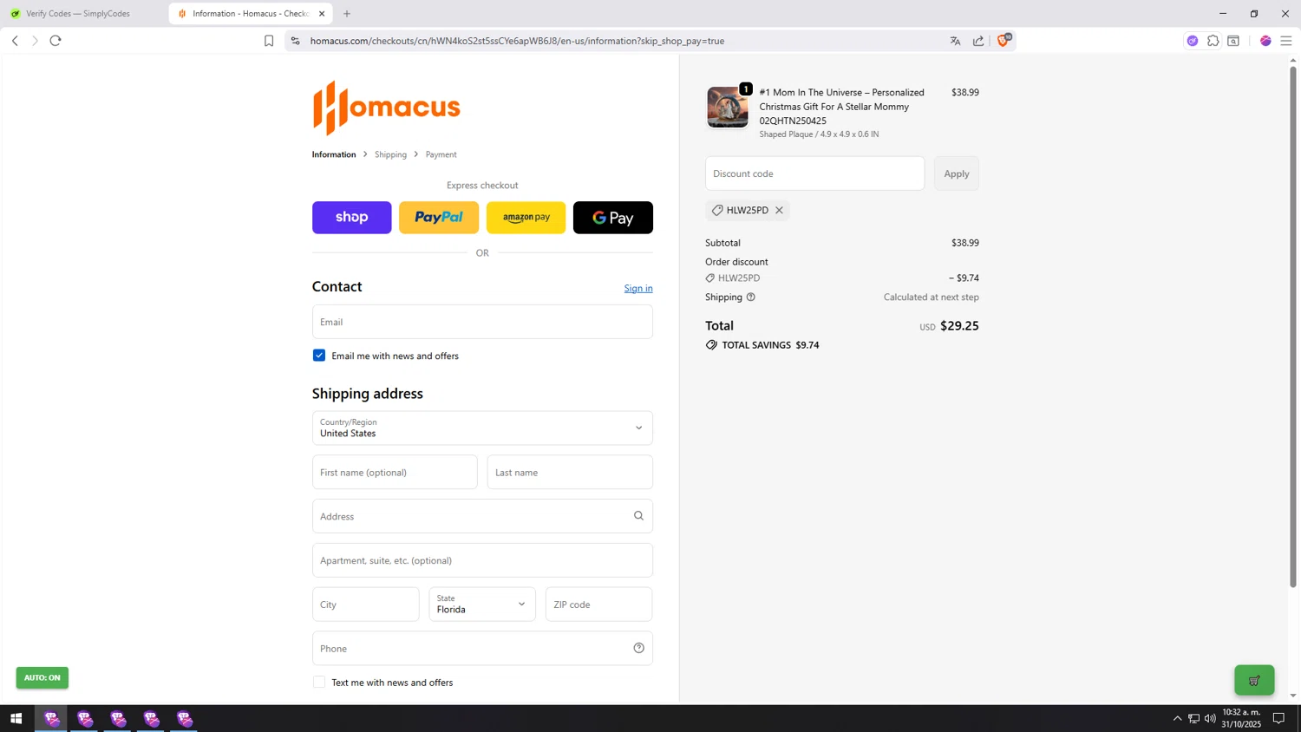Click the product thumbnail image
Image resolution: width=1301 pixels, height=732 pixels.
point(728,108)
